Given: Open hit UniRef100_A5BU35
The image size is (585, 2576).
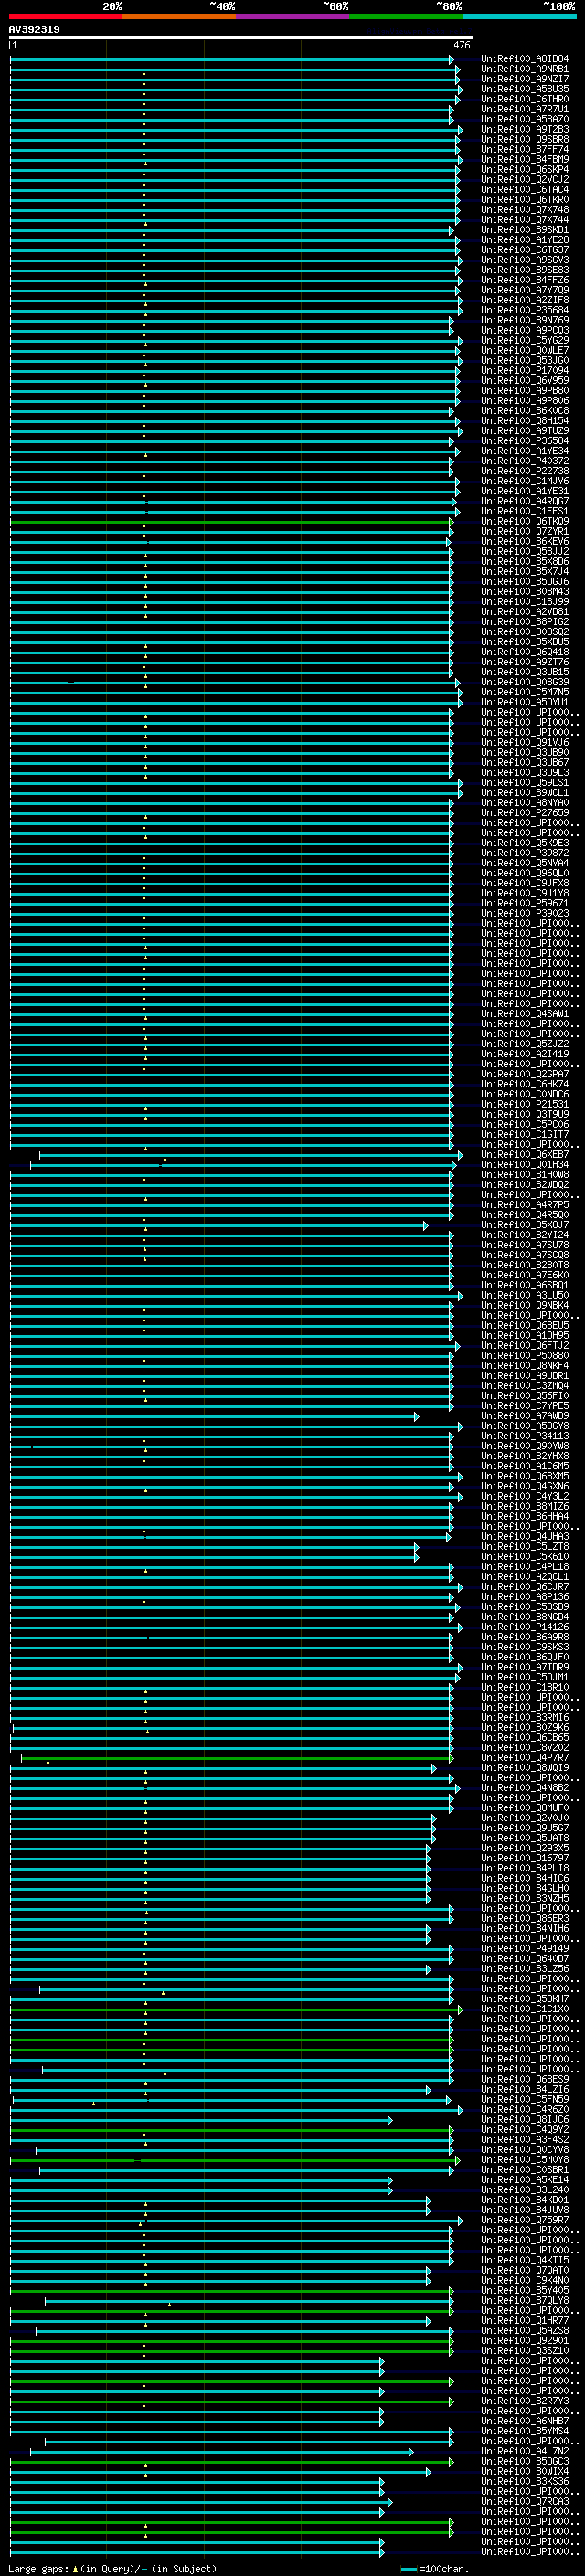Looking at the screenshot, I should click(x=525, y=89).
